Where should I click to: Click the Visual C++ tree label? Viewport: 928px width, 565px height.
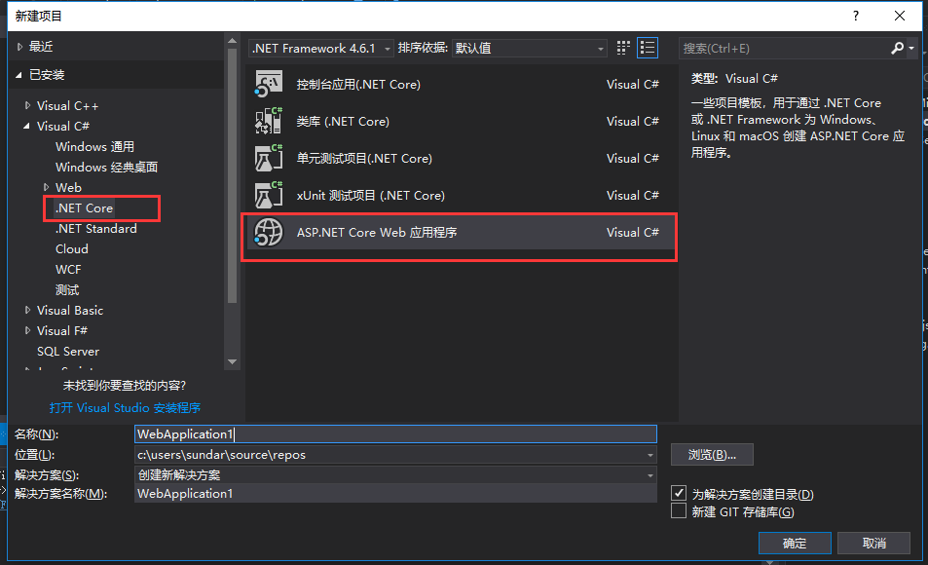click(x=67, y=105)
